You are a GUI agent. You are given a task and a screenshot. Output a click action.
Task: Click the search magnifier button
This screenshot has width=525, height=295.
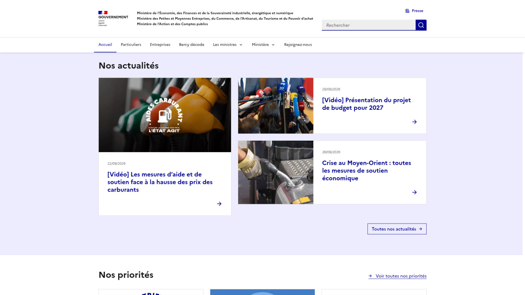(x=421, y=25)
